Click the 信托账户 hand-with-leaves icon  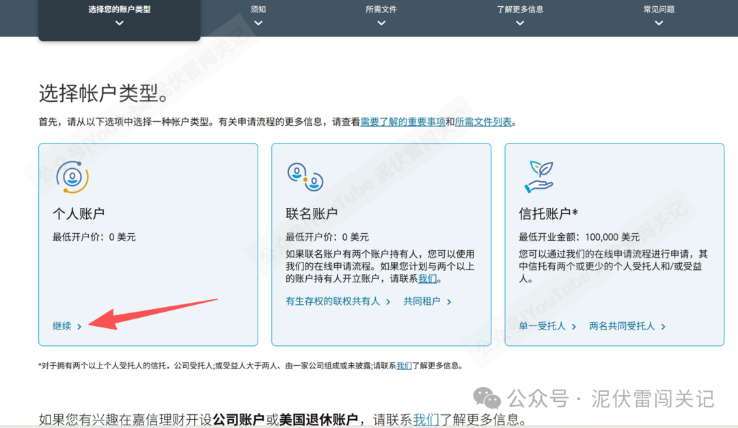pos(539,177)
